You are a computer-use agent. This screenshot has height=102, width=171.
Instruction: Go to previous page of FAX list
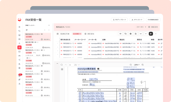45,30
